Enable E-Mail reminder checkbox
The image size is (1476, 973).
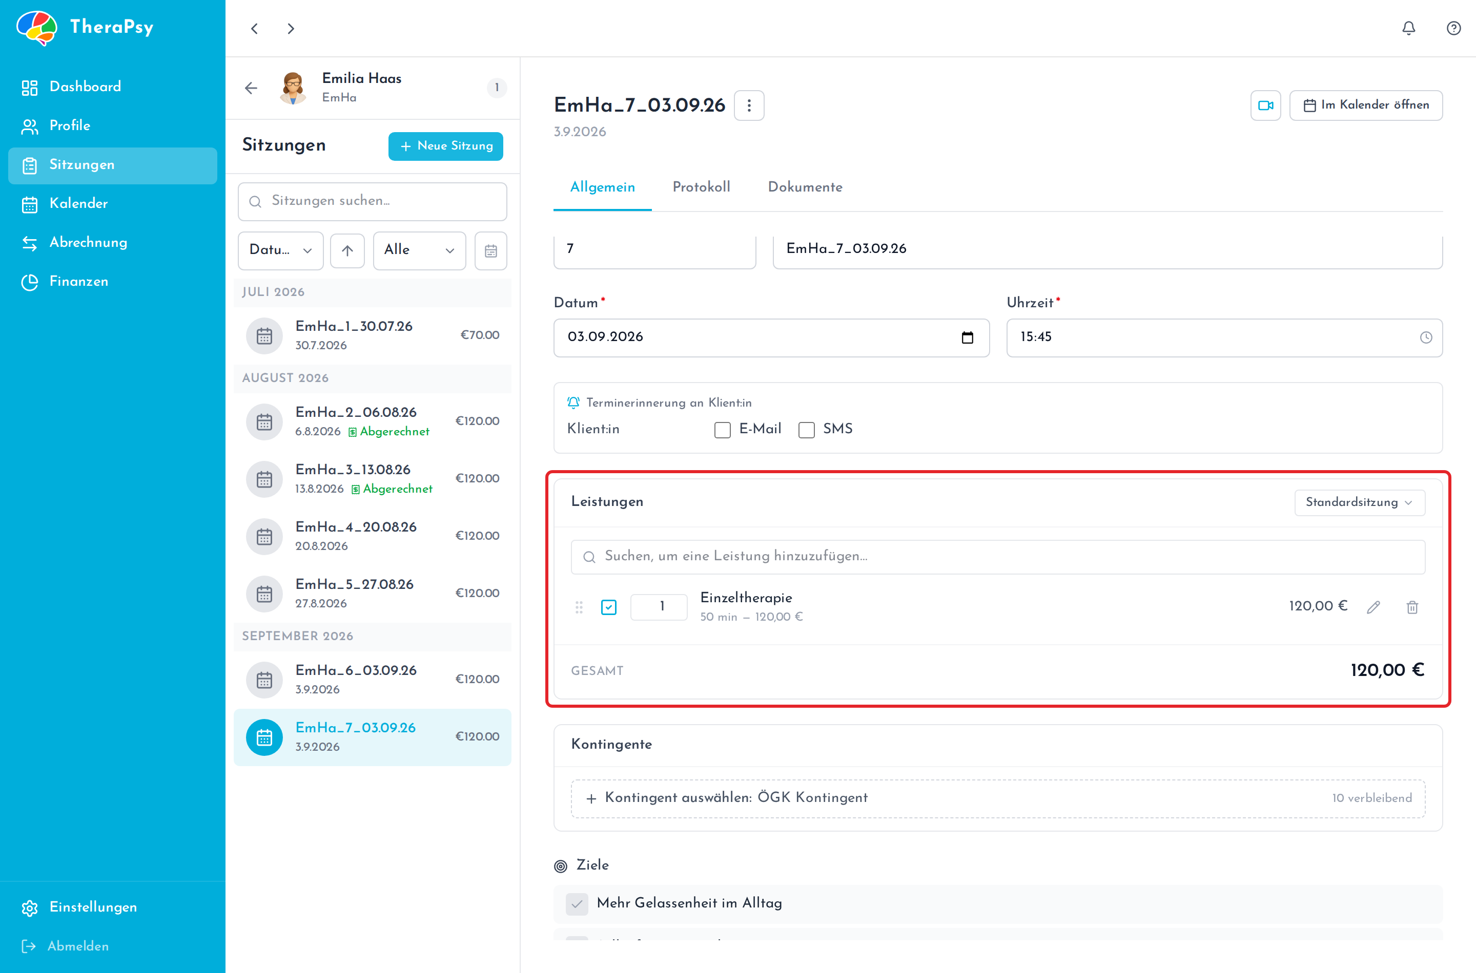(722, 430)
